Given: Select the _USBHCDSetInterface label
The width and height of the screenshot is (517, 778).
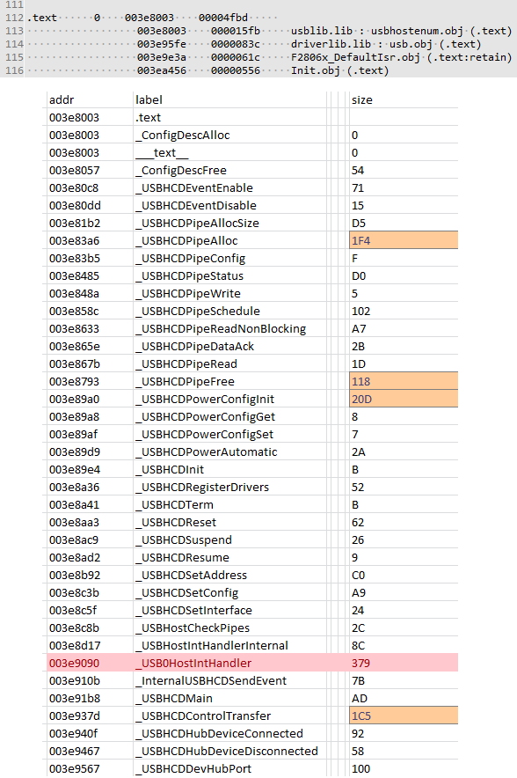Looking at the screenshot, I should coord(193,610).
